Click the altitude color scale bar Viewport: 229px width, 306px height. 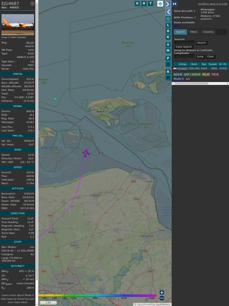[97, 296]
